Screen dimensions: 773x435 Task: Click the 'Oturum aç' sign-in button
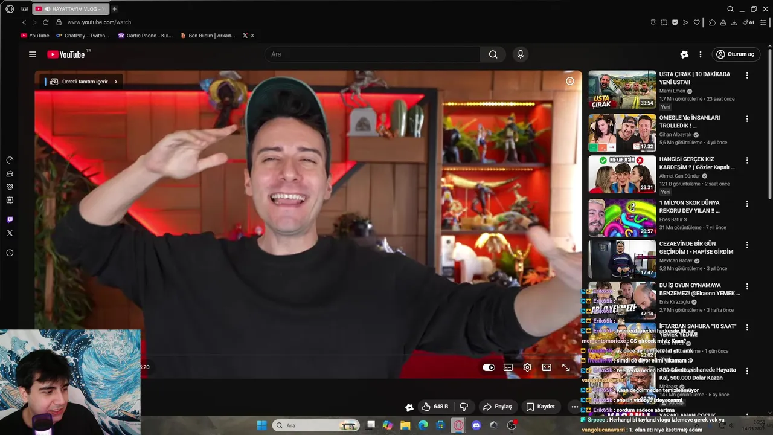point(736,54)
